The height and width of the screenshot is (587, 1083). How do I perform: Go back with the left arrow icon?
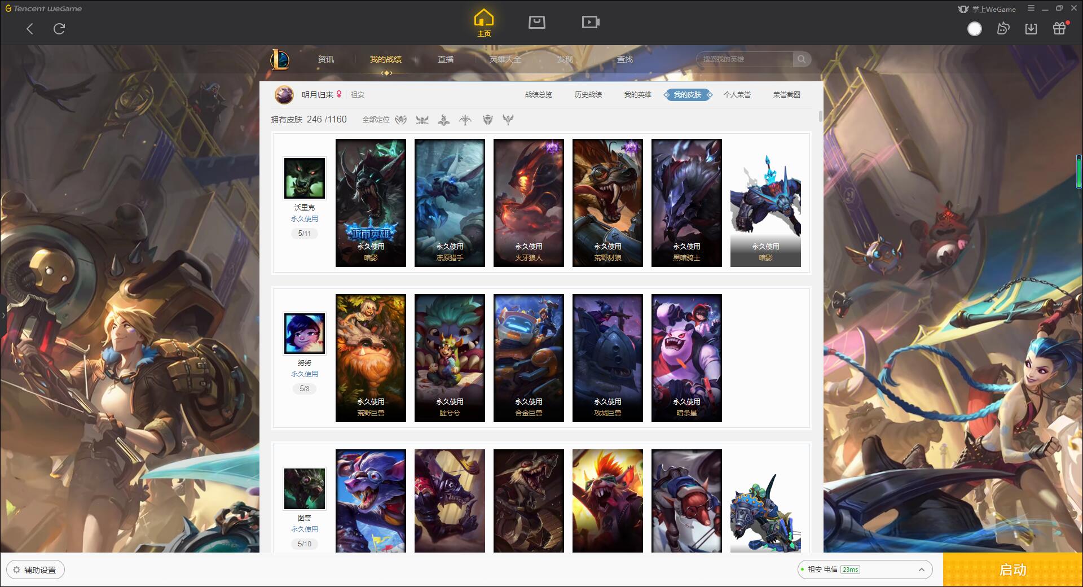tap(30, 29)
